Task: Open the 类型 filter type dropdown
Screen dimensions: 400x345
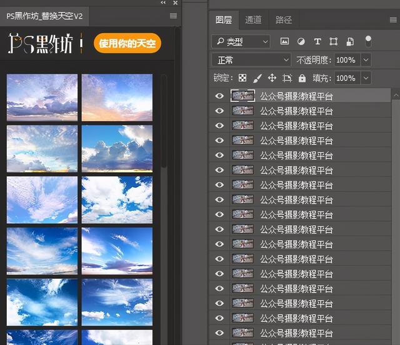Action: pos(241,42)
